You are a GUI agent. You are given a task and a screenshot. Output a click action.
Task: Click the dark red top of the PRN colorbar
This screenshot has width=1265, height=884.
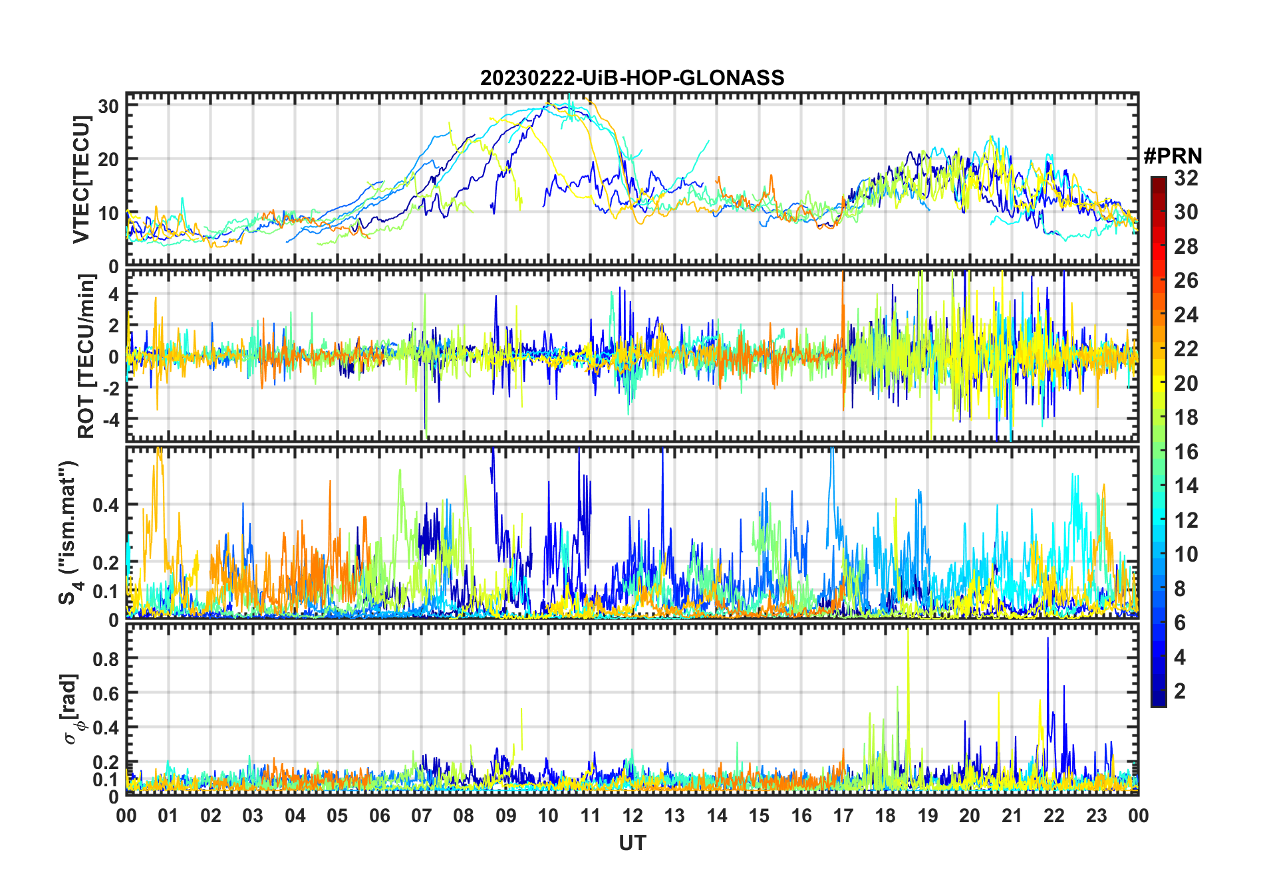[1158, 181]
